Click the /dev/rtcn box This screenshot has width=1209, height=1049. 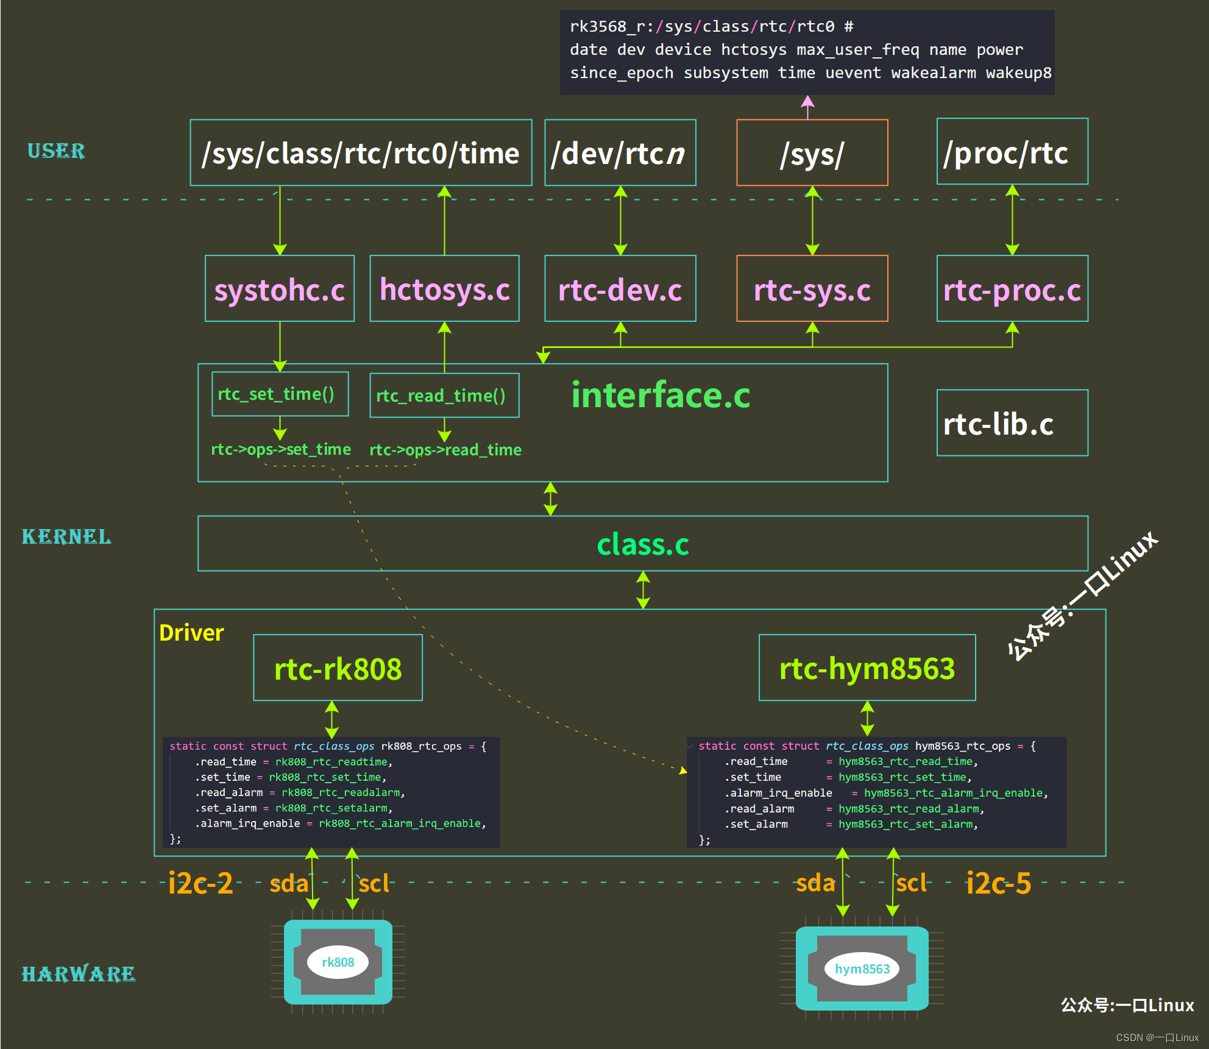(620, 152)
